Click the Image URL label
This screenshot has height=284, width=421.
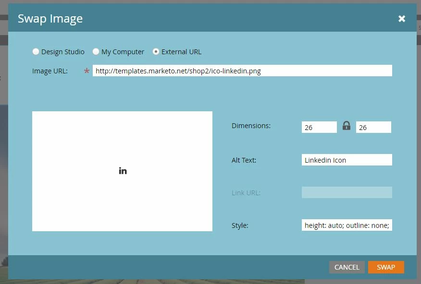click(50, 71)
